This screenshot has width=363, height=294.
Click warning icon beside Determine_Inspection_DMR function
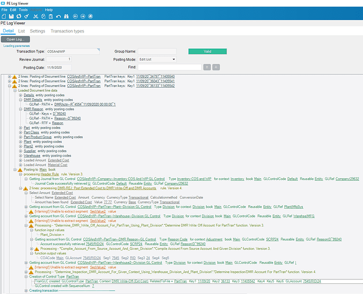tap(31, 272)
